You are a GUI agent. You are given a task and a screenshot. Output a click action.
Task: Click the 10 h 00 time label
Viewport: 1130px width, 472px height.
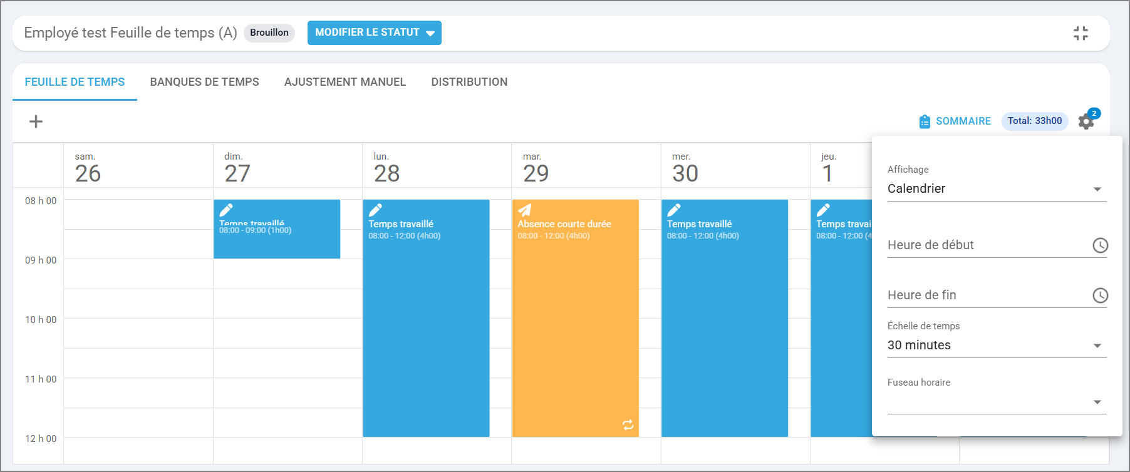(x=41, y=320)
